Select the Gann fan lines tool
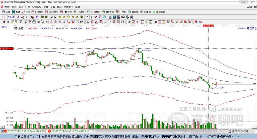 [92, 22]
